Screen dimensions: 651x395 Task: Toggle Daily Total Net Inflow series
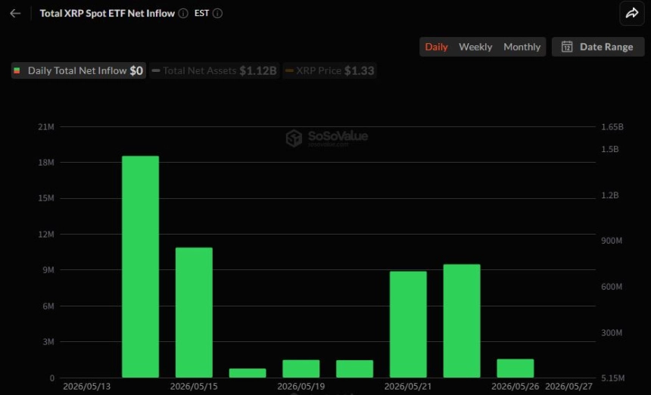[x=79, y=70]
